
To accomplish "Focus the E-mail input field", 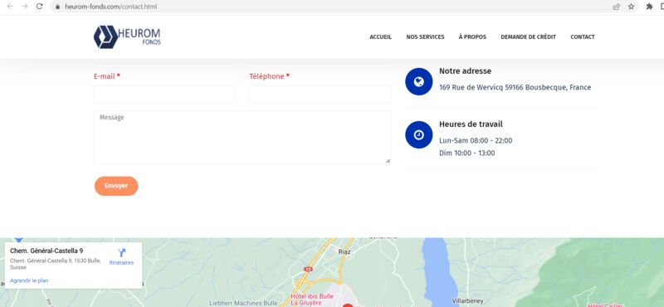I will (x=164, y=94).
